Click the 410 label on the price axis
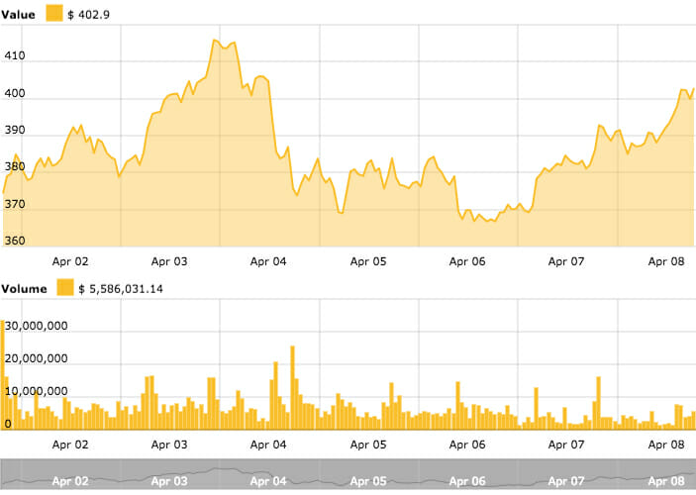 17,59
